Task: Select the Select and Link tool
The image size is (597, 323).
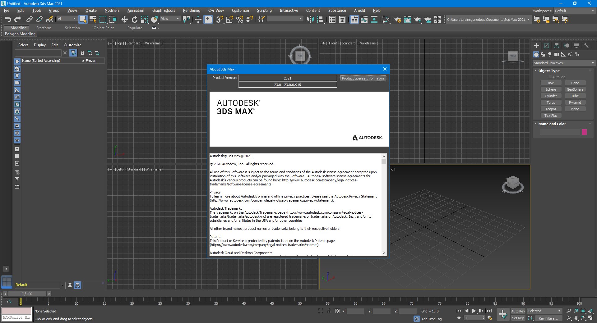Action: [x=30, y=20]
